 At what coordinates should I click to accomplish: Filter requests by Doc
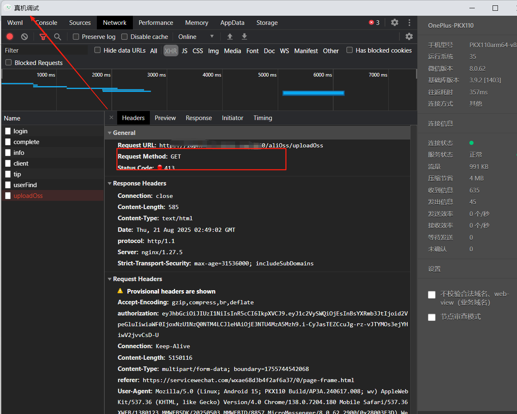point(269,51)
